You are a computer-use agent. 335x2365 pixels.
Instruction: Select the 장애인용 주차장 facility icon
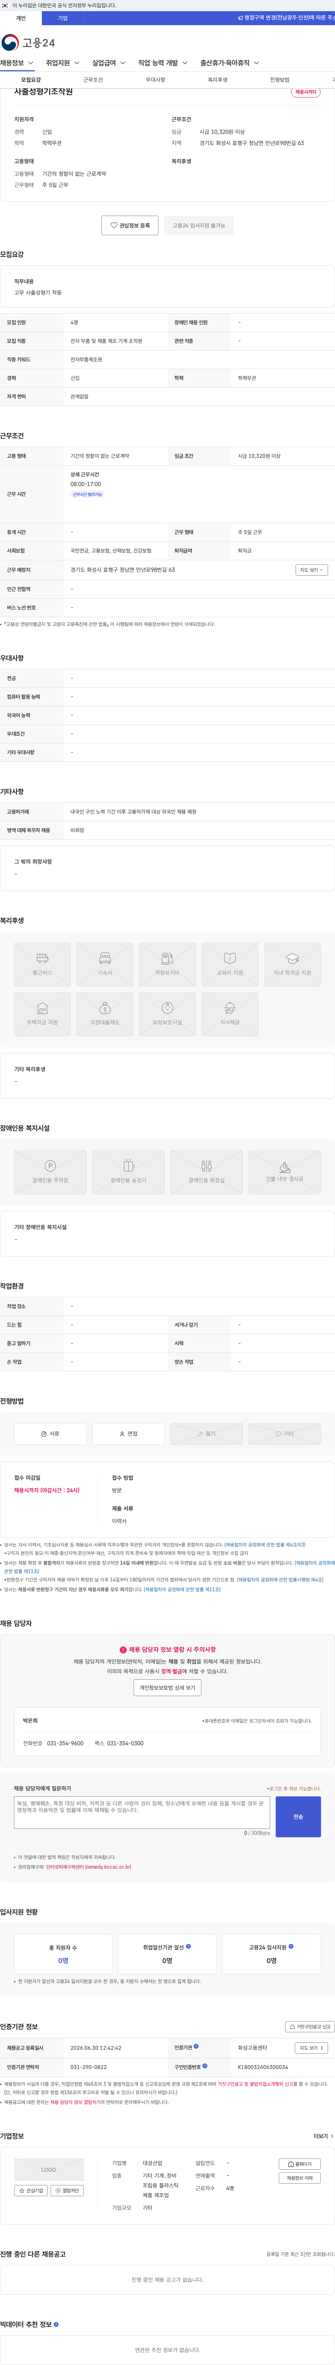pyautogui.click(x=51, y=1173)
